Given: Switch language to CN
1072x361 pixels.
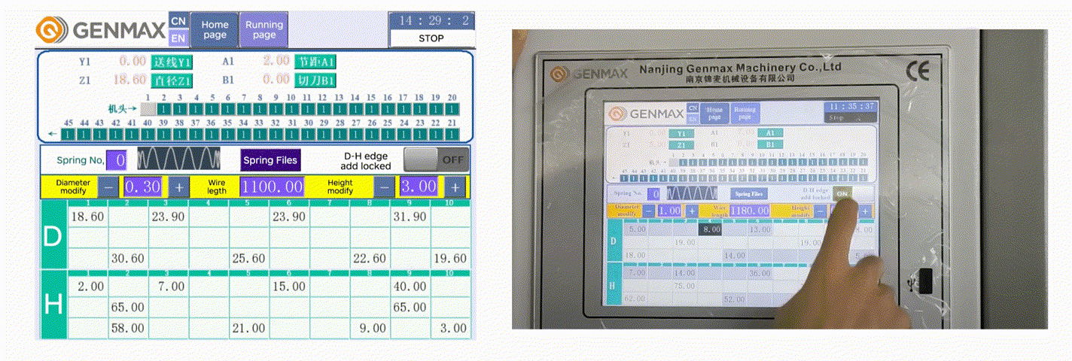Looking at the screenshot, I should (178, 20).
